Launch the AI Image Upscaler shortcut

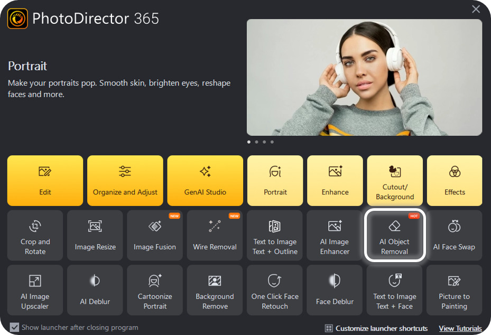pos(35,290)
